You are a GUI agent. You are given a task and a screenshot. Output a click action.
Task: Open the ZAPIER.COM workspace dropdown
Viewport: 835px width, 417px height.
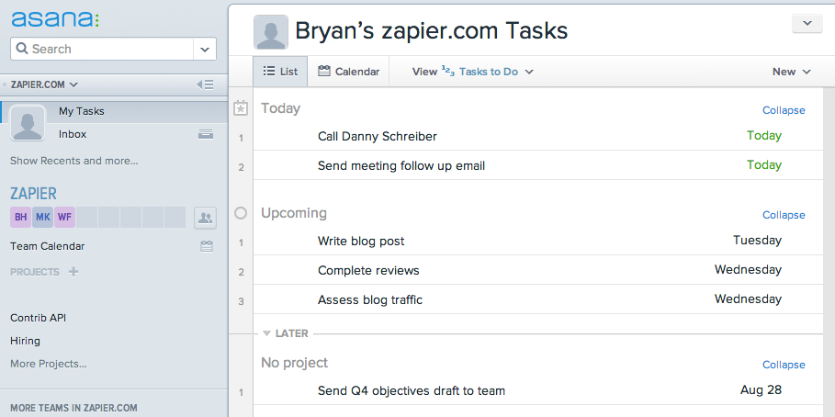44,85
